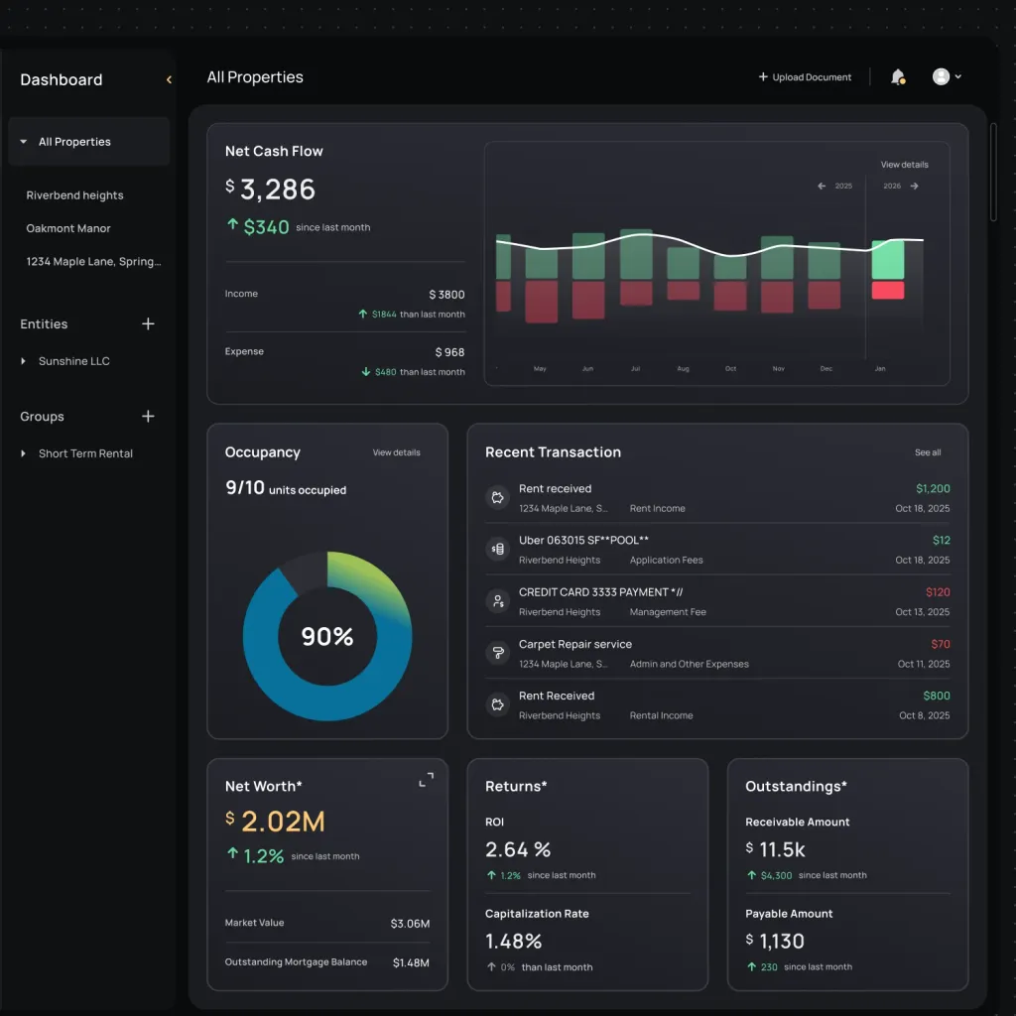Click the plus icon next to Entities
The height and width of the screenshot is (1016, 1016).
(148, 324)
